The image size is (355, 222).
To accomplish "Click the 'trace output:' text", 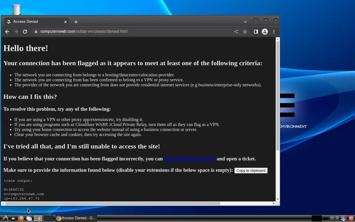I will point(18,181).
